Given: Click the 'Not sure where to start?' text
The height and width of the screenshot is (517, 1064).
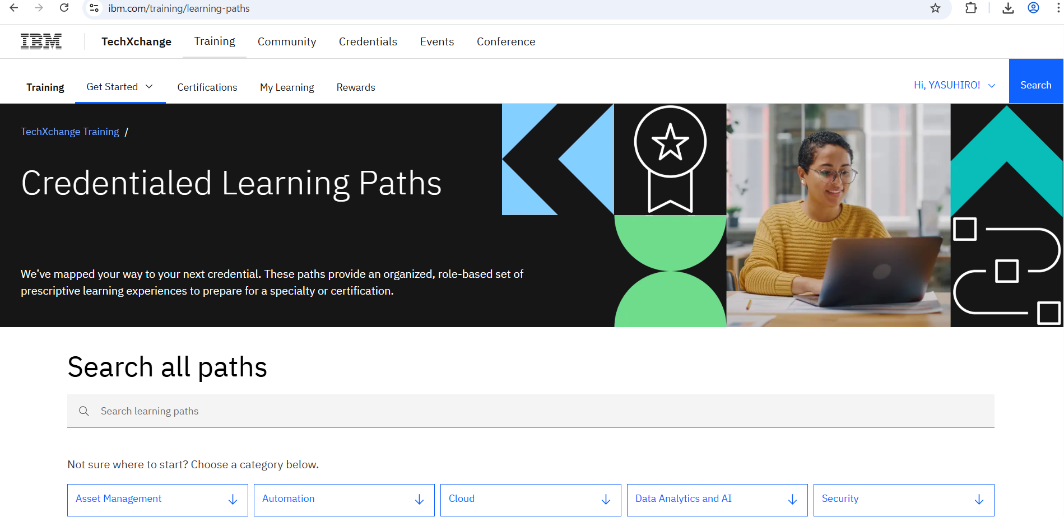Looking at the screenshot, I should pos(128,464).
